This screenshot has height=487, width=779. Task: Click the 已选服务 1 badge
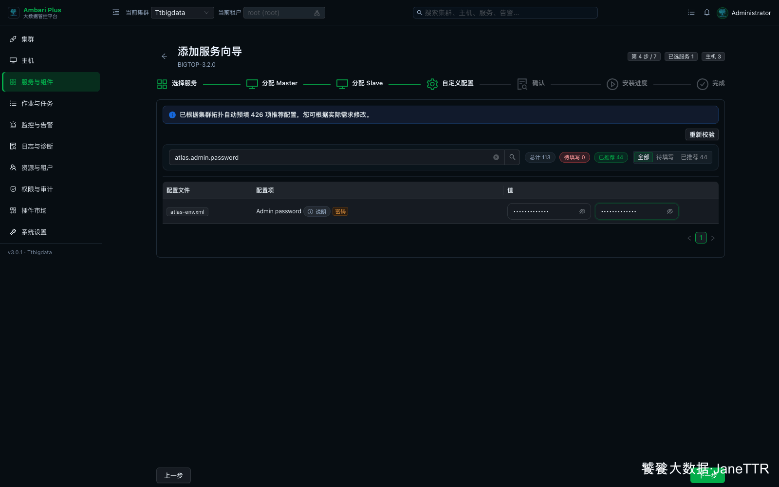[681, 56]
